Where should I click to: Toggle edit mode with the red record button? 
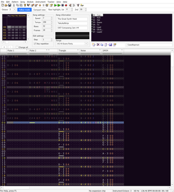[66, 5]
